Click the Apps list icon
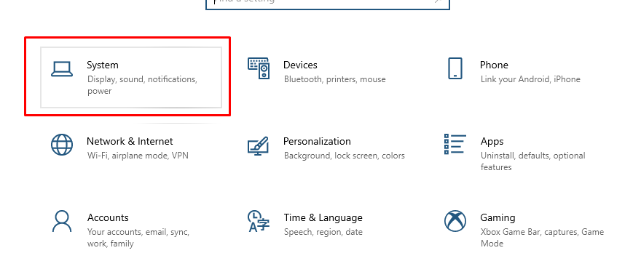Screen dimensions: 641x277 [x=455, y=144]
